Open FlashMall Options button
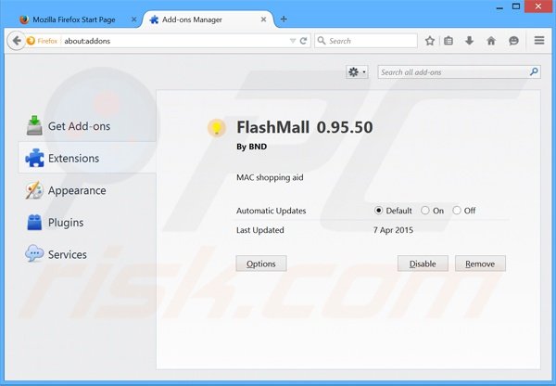 pyautogui.click(x=261, y=264)
